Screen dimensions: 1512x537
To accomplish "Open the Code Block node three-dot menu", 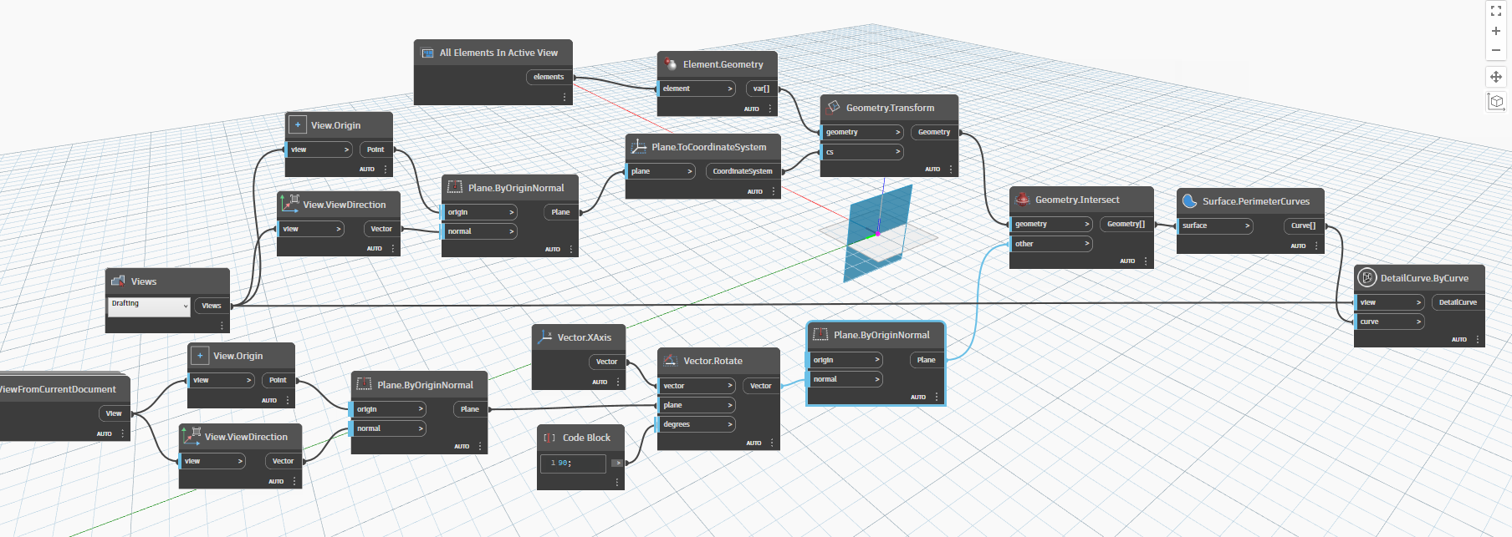I will pos(617,483).
